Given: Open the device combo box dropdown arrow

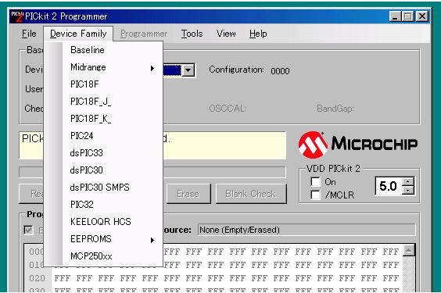Looking at the screenshot, I should tap(188, 70).
